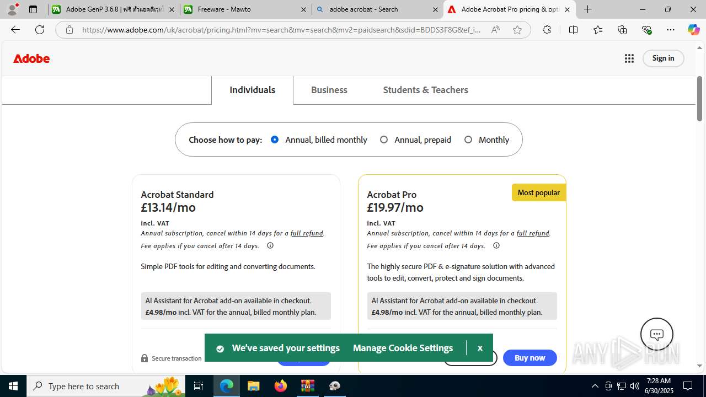Screen dimensions: 706x397
Task: Open Browser essentials heart icon
Action: [x=646, y=30]
